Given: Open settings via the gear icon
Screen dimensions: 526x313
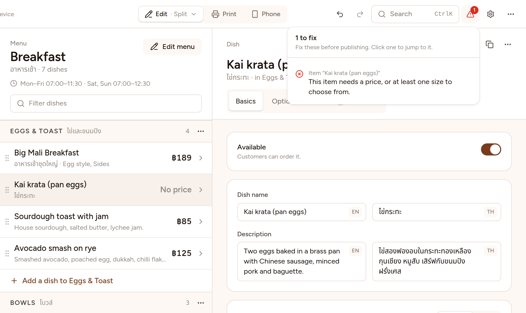Looking at the screenshot, I should [x=491, y=14].
